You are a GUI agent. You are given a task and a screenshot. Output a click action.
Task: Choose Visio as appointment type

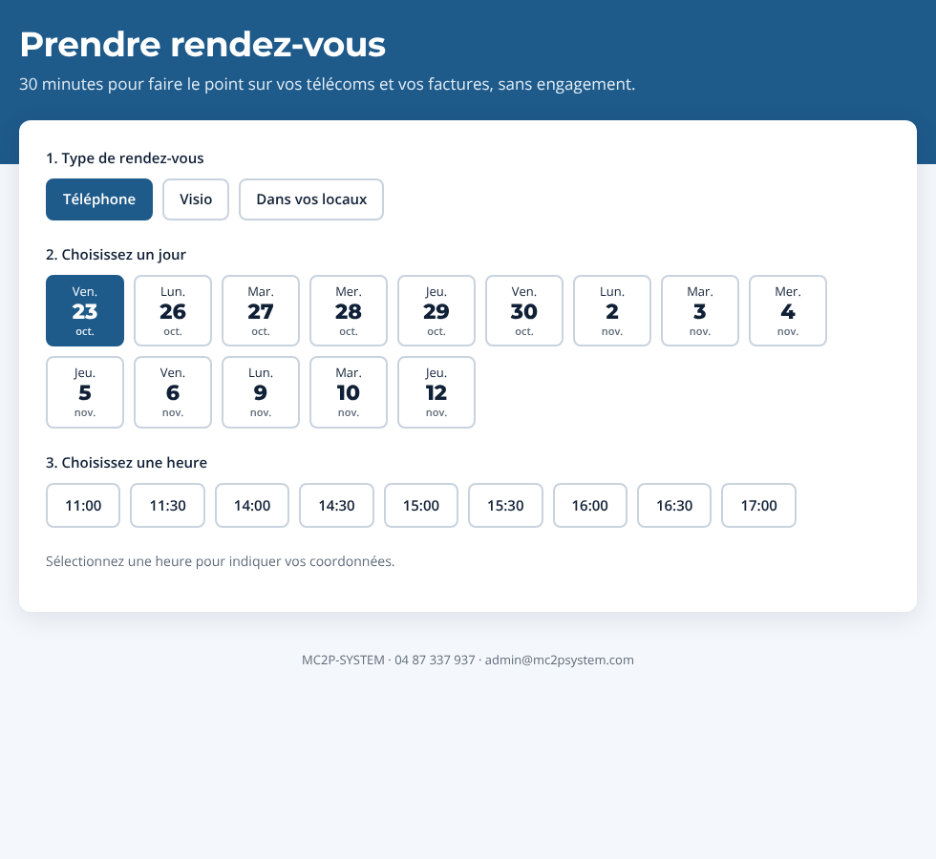click(196, 199)
